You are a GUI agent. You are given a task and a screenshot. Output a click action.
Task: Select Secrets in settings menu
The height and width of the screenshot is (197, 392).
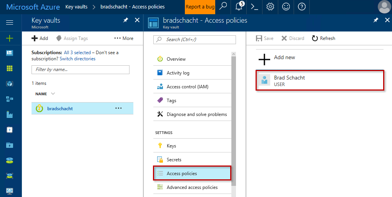click(174, 160)
